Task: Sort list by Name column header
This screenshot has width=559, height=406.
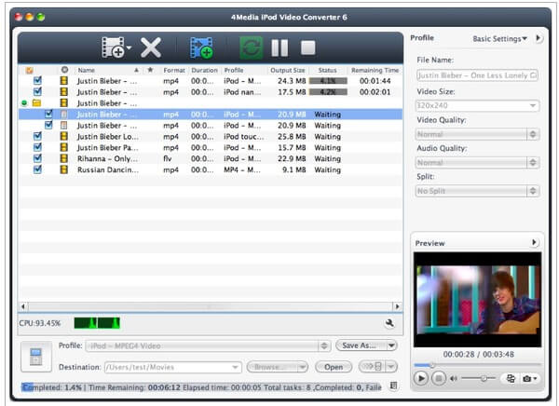Action: click(x=108, y=70)
